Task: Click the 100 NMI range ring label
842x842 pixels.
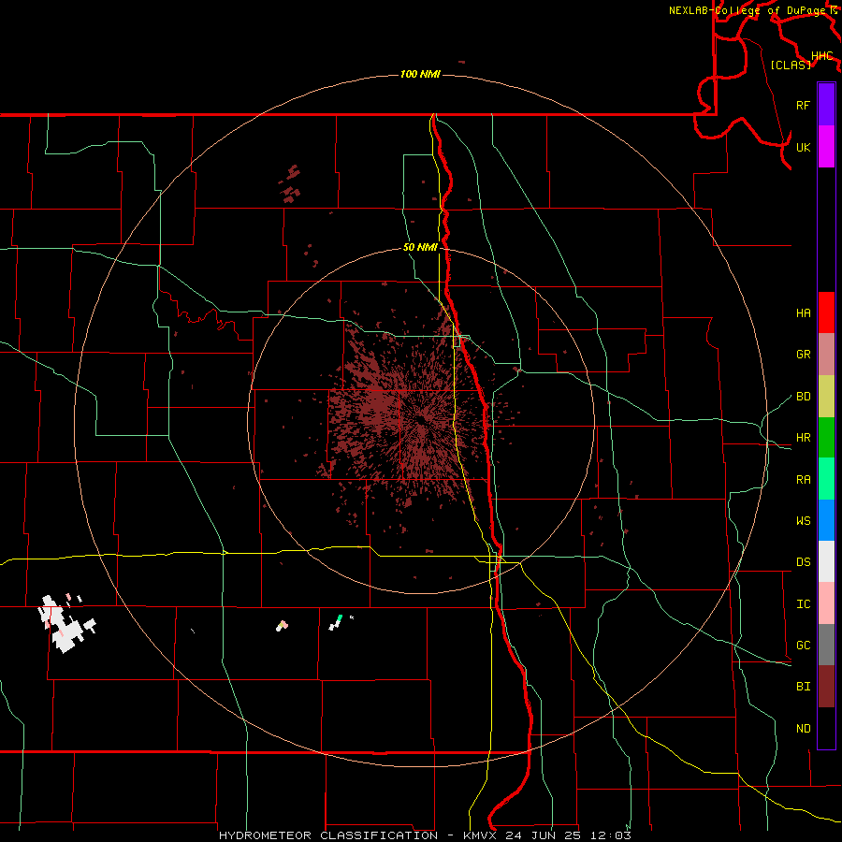Action: (x=420, y=74)
